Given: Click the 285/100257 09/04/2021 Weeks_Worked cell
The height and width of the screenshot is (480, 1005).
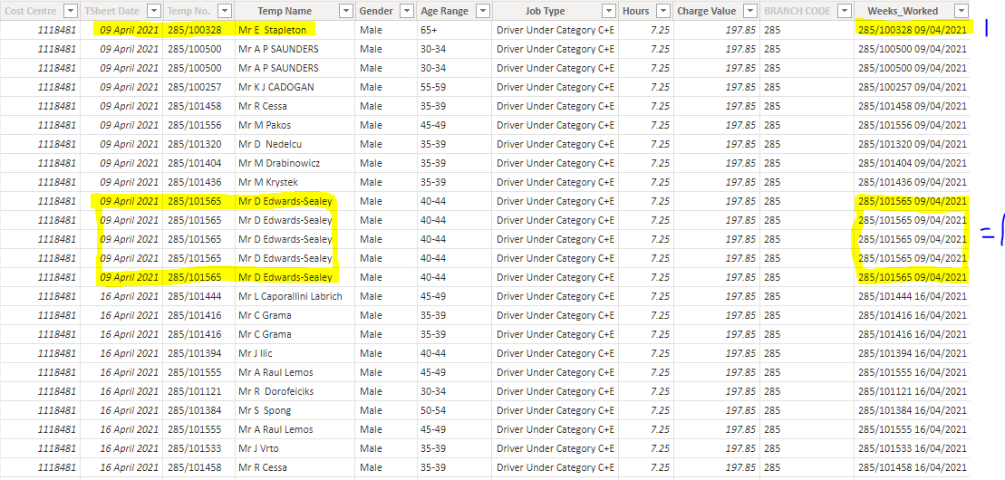Looking at the screenshot, I should click(x=913, y=87).
